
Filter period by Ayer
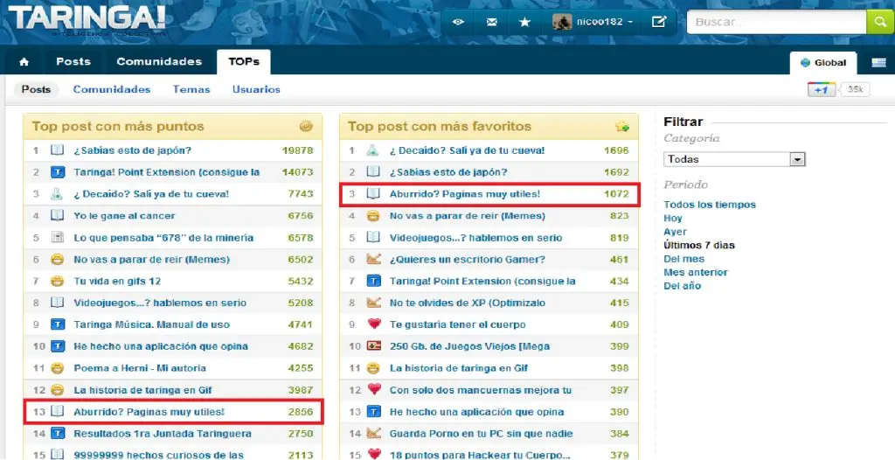pos(676,232)
